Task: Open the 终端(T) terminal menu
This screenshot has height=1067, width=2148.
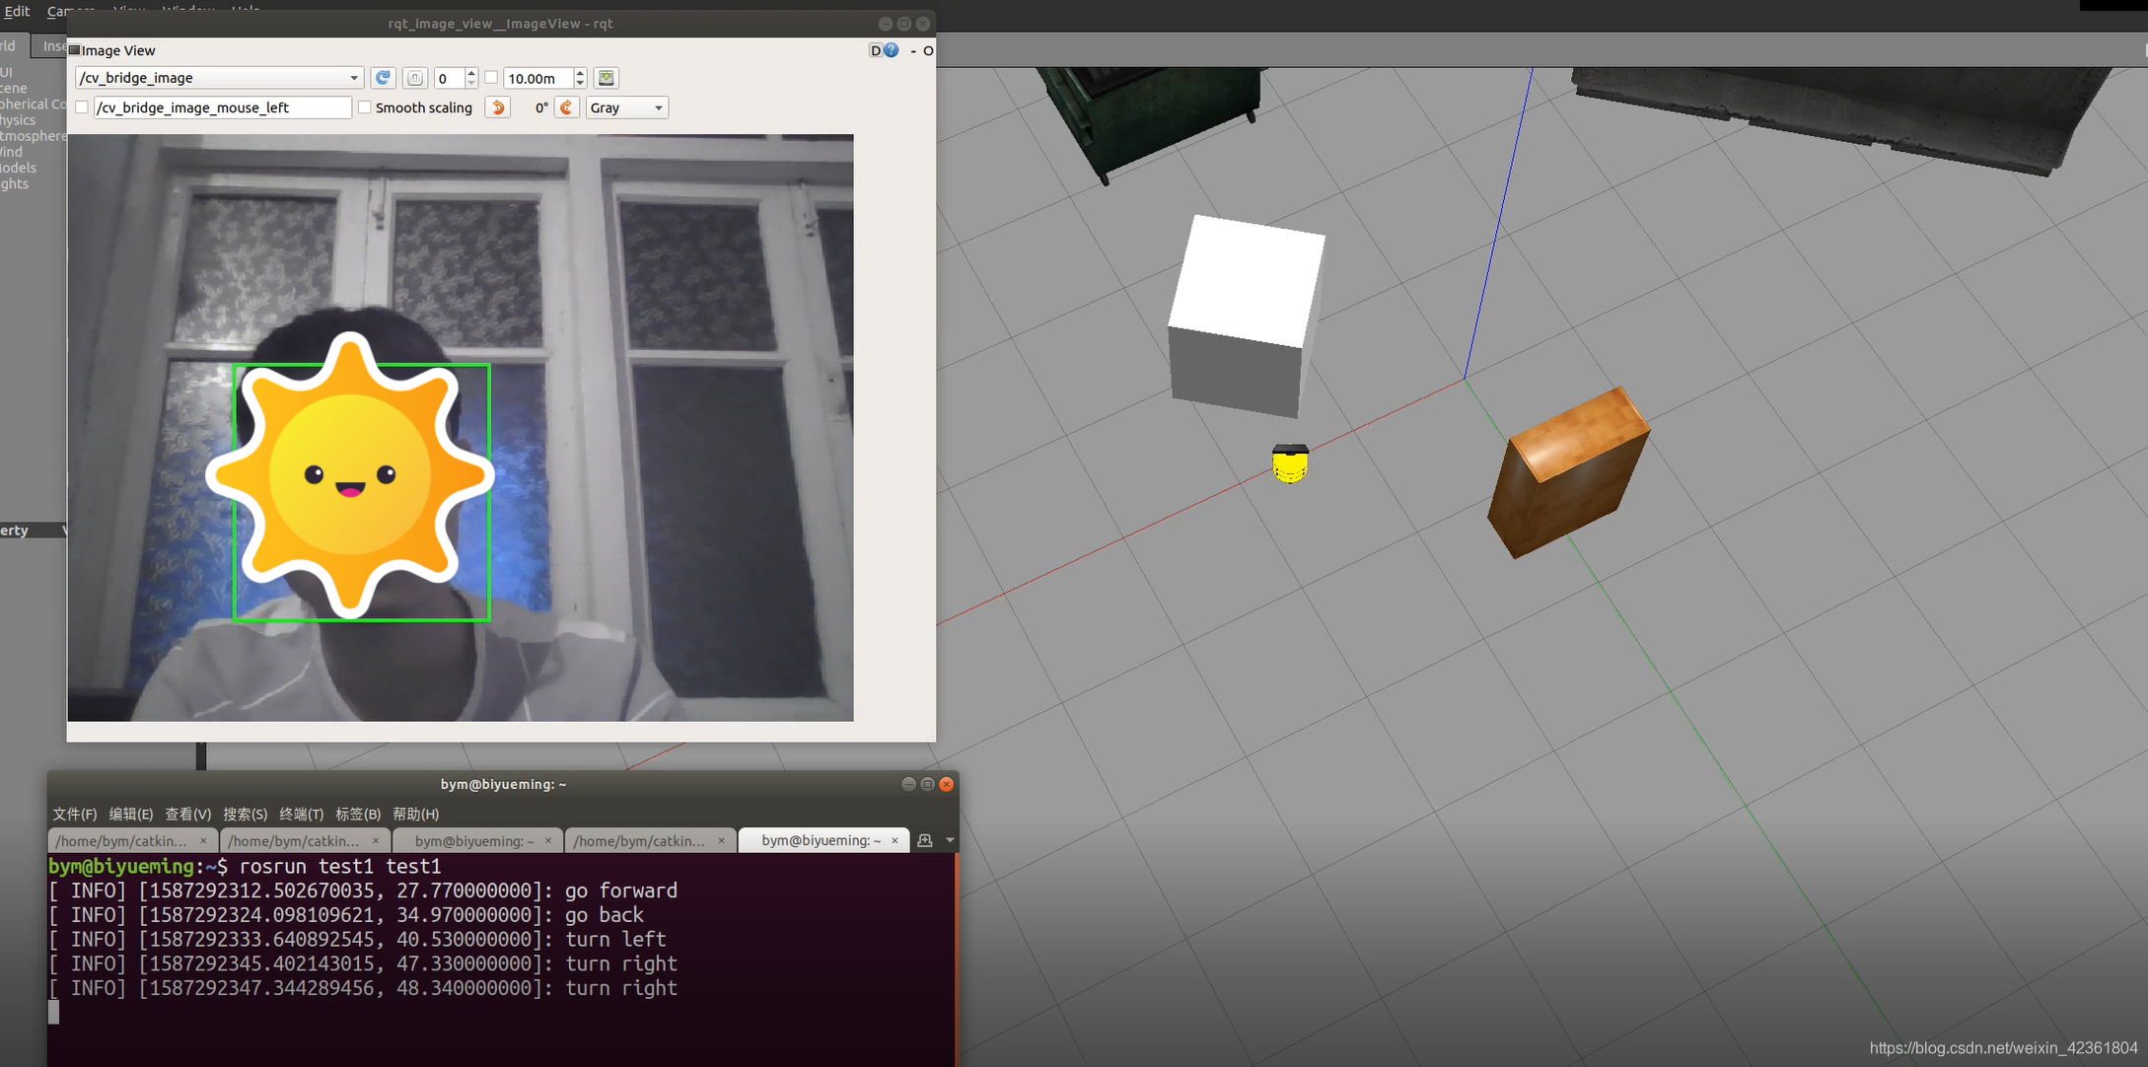Action: tap(301, 814)
